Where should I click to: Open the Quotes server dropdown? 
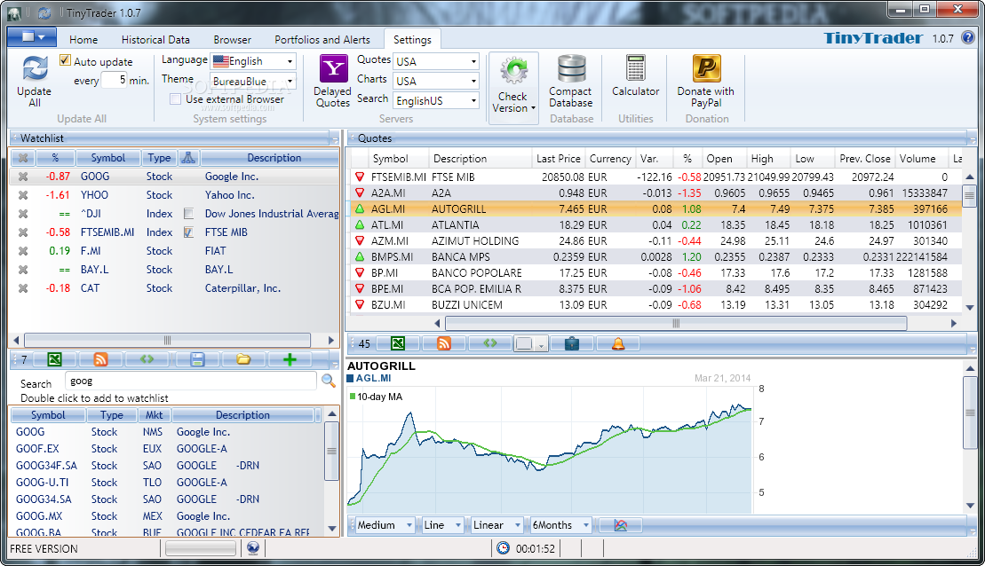[x=436, y=61]
